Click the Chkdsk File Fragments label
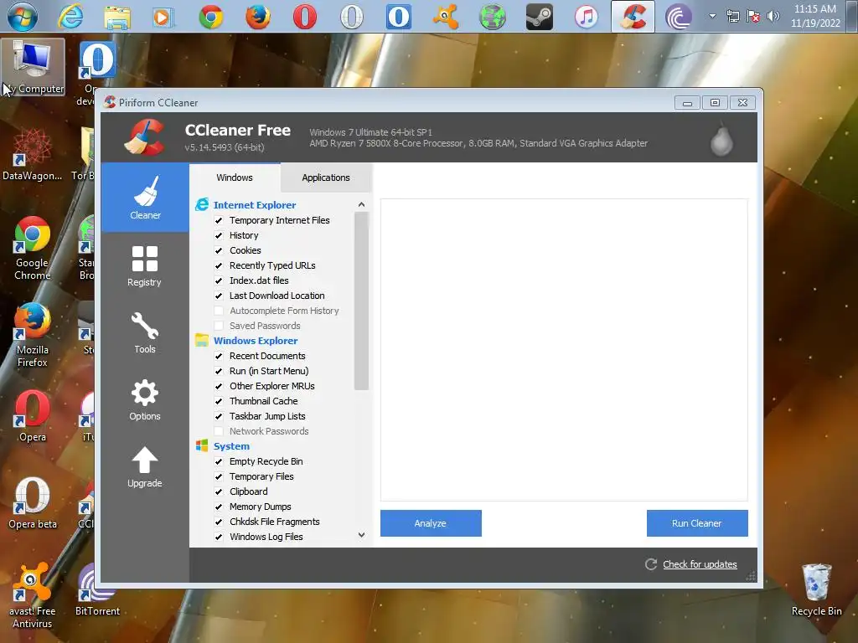Viewport: 858px width, 643px height. pos(275,522)
